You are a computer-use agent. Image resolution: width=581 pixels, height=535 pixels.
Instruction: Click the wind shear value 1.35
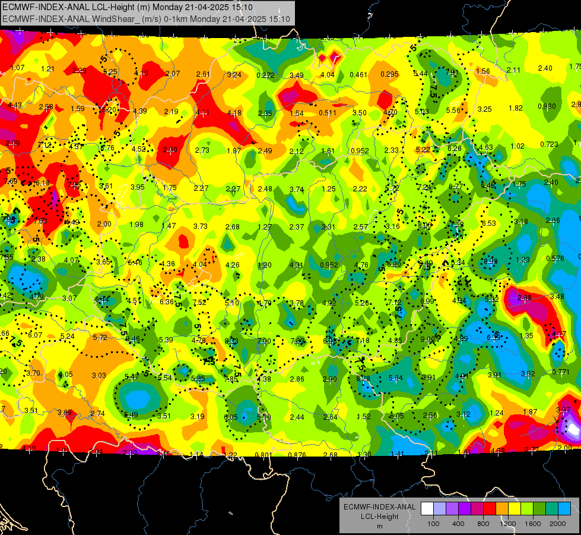(x=526, y=336)
